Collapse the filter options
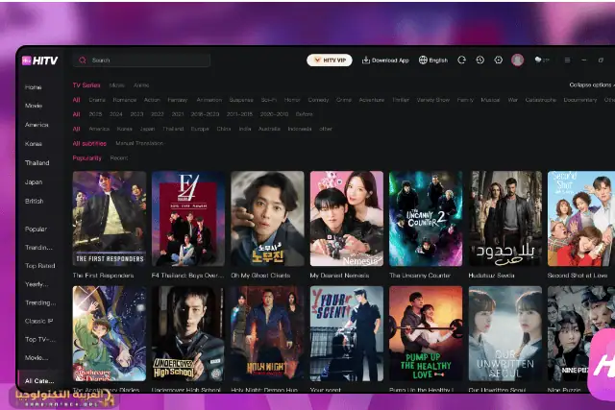Viewport: 615px width, 410px height. point(592,84)
